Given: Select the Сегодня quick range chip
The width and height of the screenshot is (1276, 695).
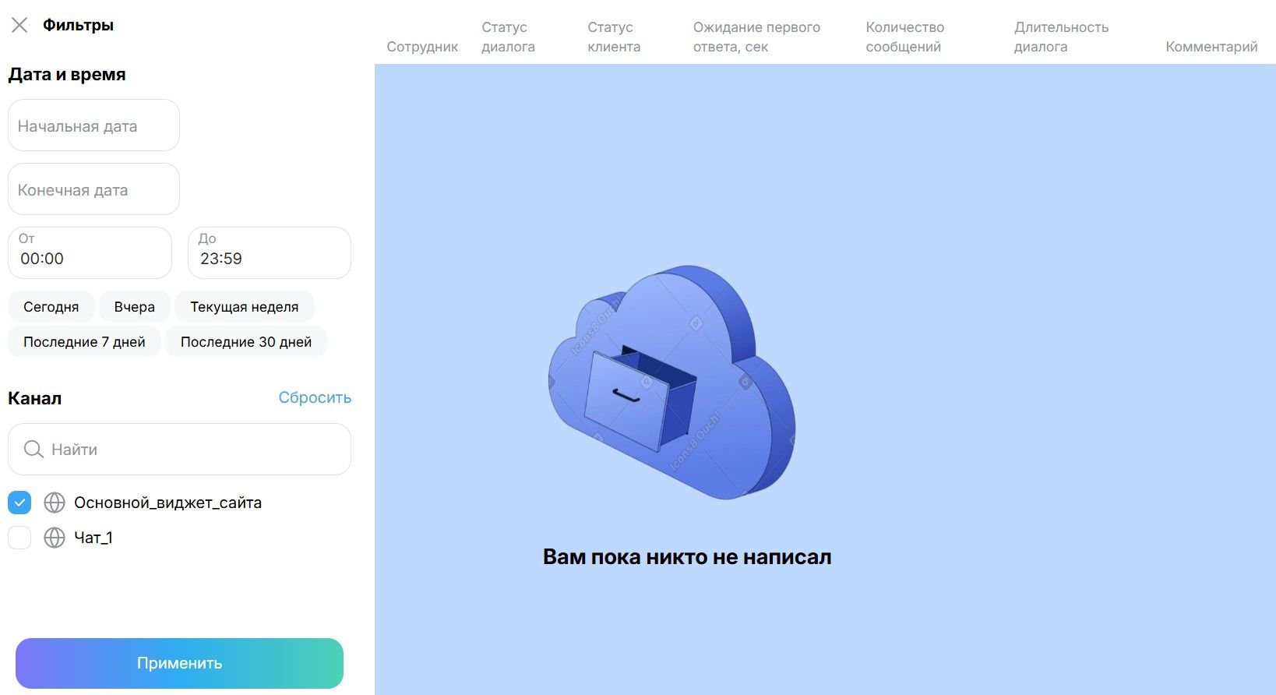Looking at the screenshot, I should tap(51, 307).
